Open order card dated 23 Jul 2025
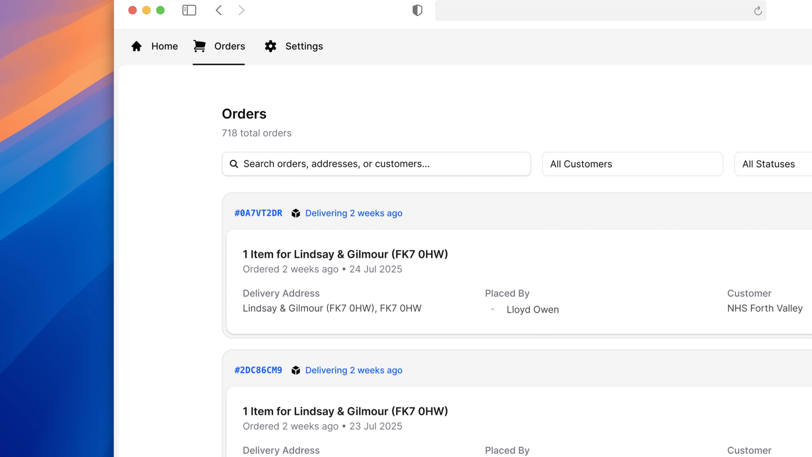 coord(519,422)
